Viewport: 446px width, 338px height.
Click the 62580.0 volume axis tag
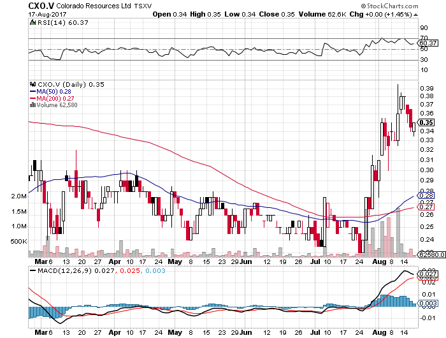tap(431, 254)
